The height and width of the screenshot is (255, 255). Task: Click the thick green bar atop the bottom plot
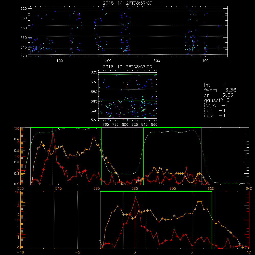tap(156, 192)
